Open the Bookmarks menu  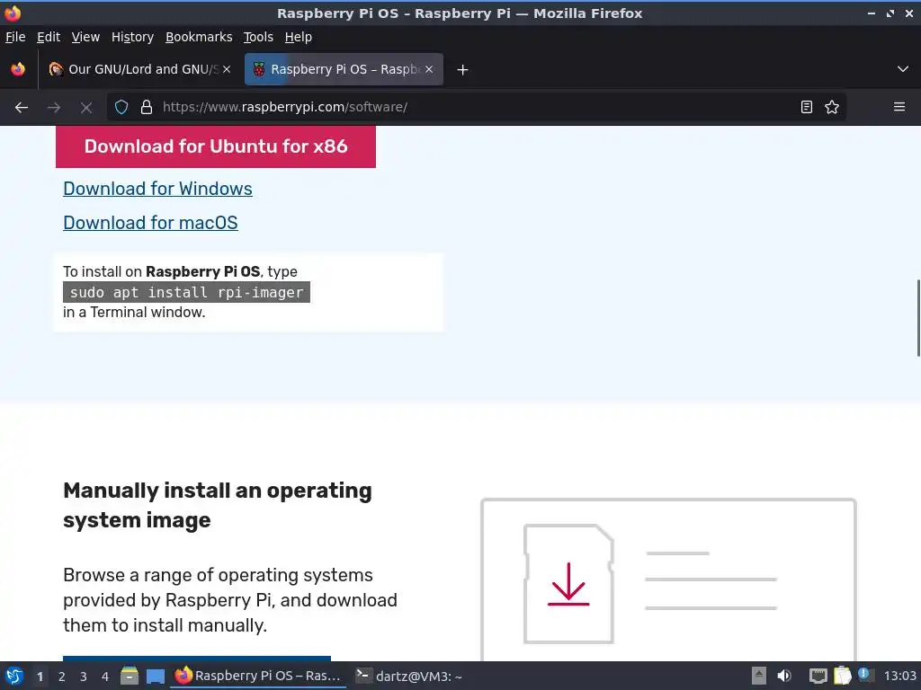tap(199, 37)
